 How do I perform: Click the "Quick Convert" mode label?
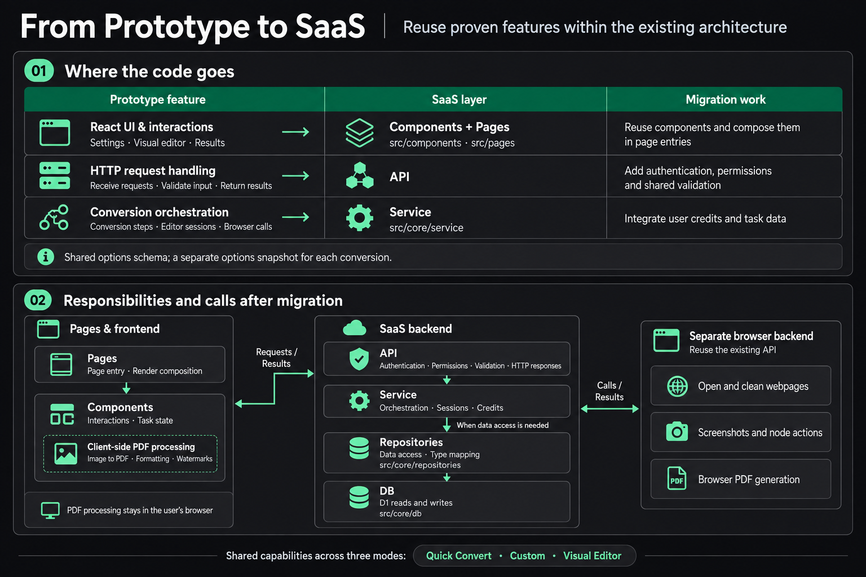coord(459,556)
